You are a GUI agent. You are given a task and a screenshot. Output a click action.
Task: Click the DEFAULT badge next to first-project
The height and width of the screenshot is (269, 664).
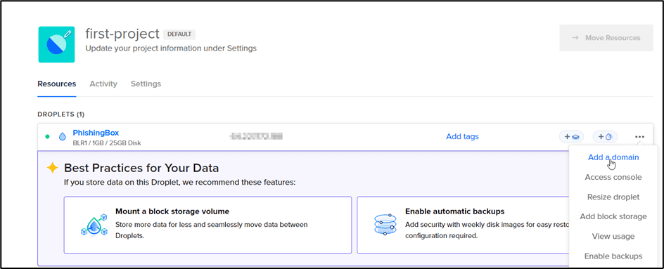pos(179,34)
